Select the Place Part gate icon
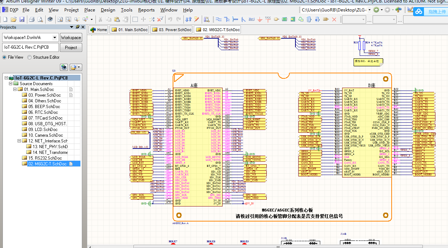 pyautogui.click(x=276, y=19)
